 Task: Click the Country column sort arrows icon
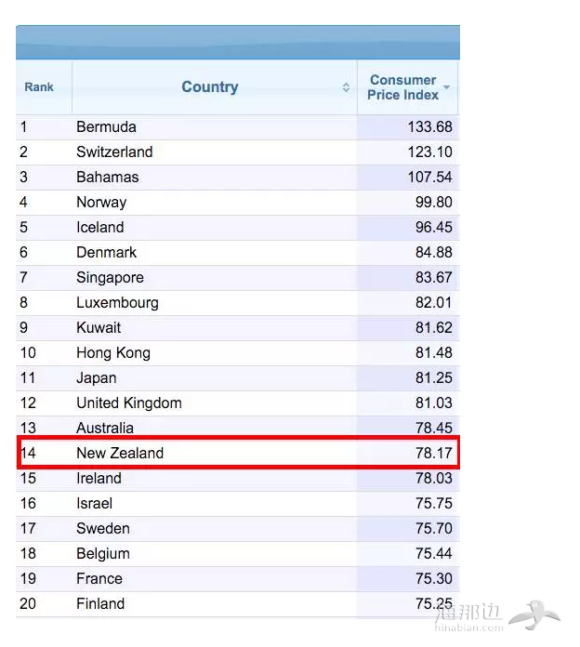tap(346, 87)
